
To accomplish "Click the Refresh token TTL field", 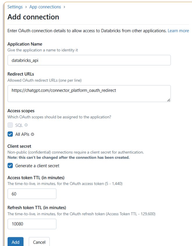I will 32,224.
